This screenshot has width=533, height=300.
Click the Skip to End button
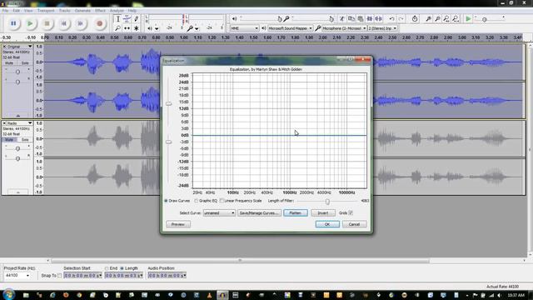pos(81,23)
